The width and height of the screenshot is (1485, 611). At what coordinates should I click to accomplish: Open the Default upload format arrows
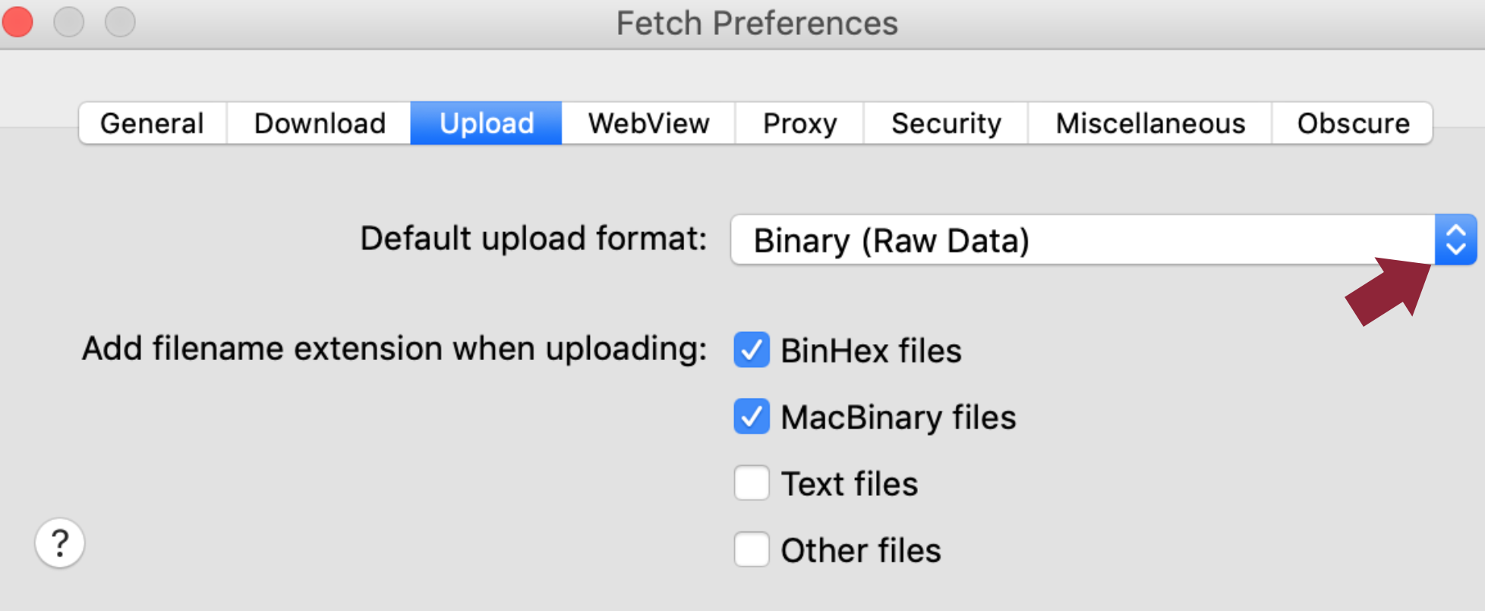(1455, 240)
